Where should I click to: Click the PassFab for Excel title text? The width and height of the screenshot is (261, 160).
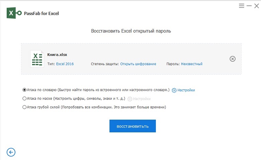pos(41,14)
